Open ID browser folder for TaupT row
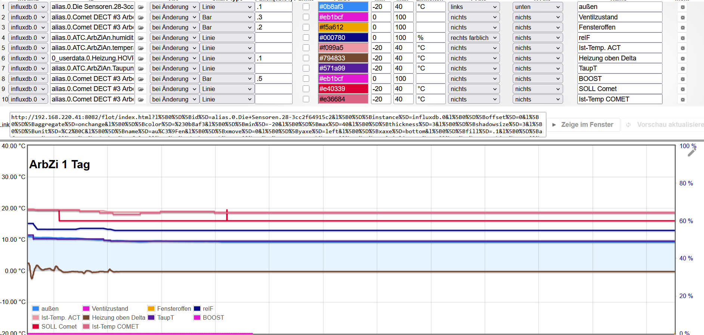 pyautogui.click(x=141, y=69)
